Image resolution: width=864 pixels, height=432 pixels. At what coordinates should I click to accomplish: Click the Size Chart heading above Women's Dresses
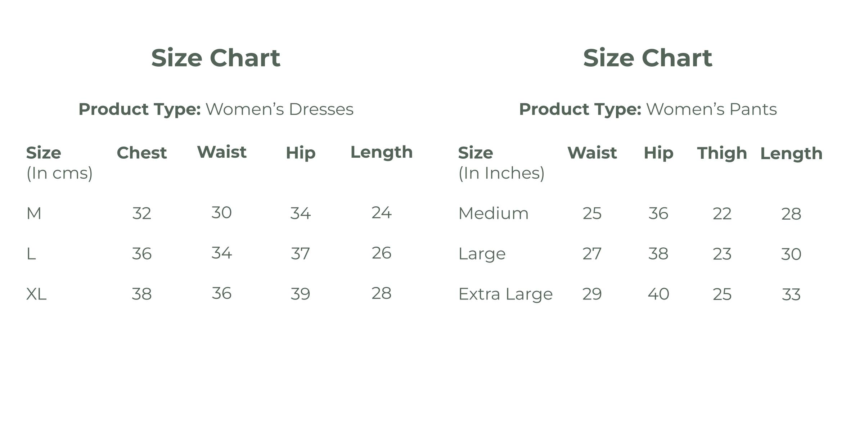tap(216, 58)
